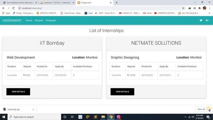
Task: Open Task View on the taskbar
Action: pos(72,117)
